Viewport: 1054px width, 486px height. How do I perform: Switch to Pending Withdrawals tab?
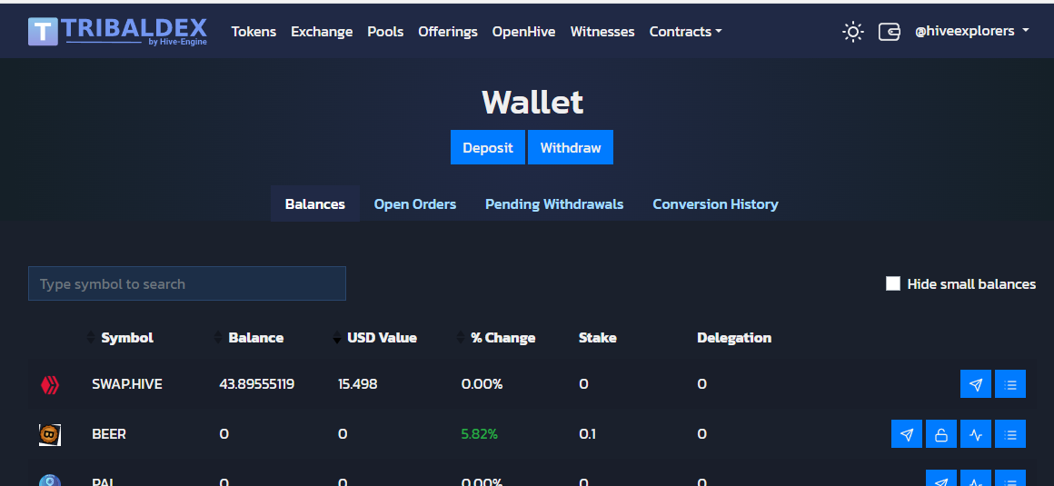(x=554, y=203)
